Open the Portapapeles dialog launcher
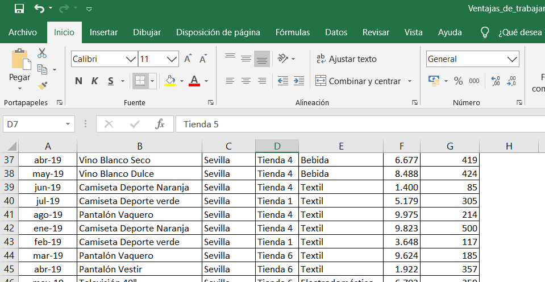 point(60,102)
